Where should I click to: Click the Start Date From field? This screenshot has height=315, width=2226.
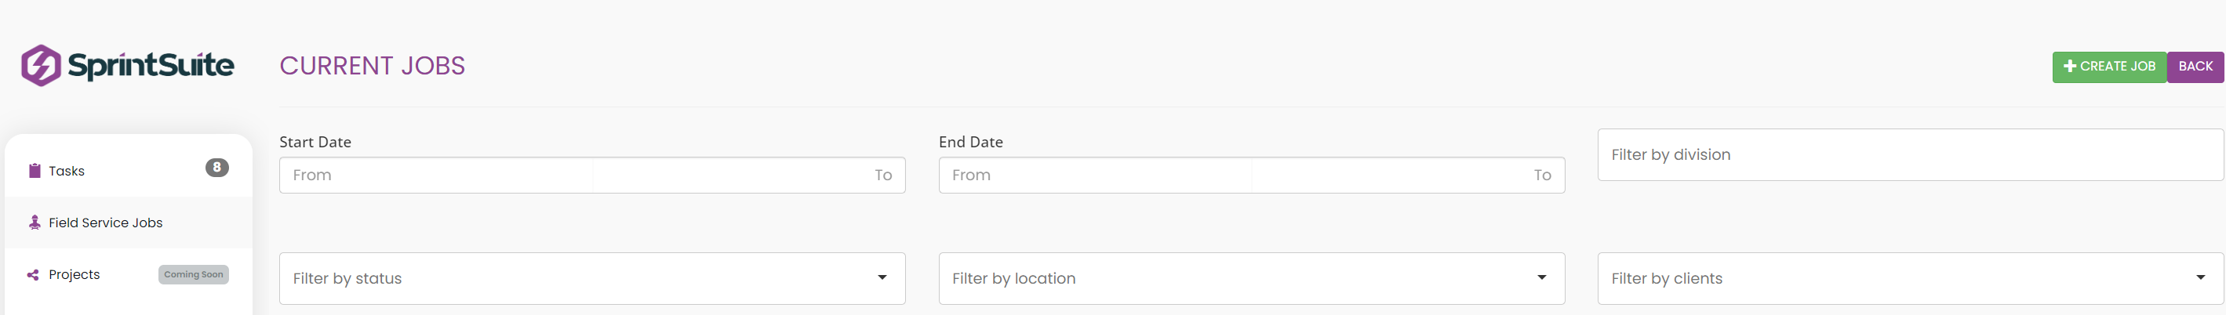tap(435, 176)
